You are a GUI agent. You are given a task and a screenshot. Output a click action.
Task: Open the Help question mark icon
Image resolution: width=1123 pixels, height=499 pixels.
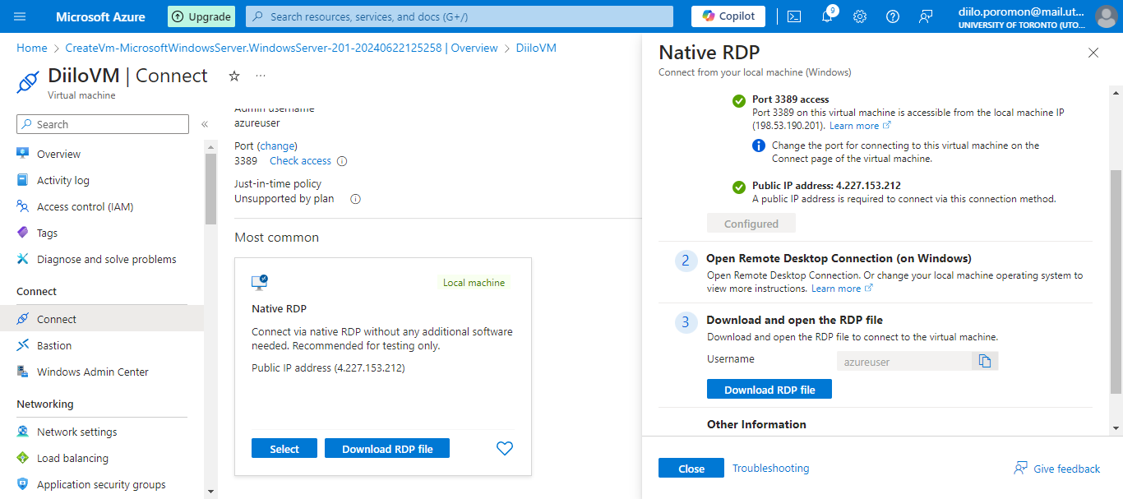click(x=893, y=16)
